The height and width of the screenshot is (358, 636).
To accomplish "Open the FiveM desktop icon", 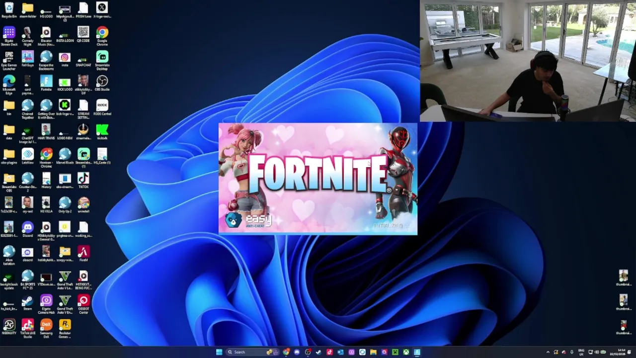I will coord(83,254).
